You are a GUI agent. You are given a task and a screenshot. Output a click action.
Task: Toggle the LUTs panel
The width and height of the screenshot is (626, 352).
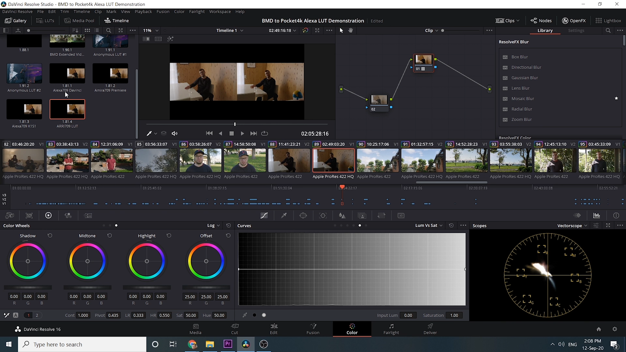(45, 21)
